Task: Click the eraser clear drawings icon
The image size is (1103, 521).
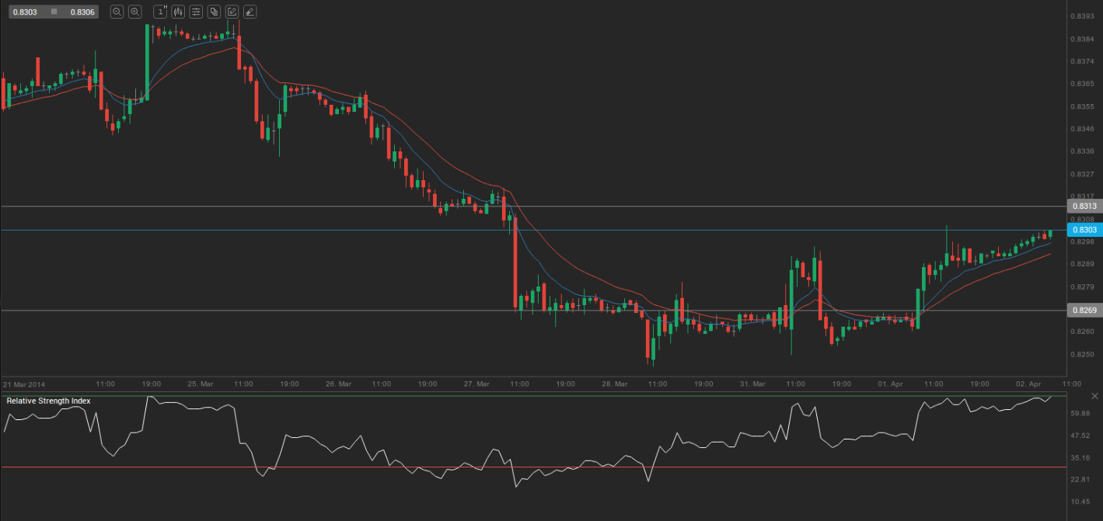Action: click(x=250, y=12)
